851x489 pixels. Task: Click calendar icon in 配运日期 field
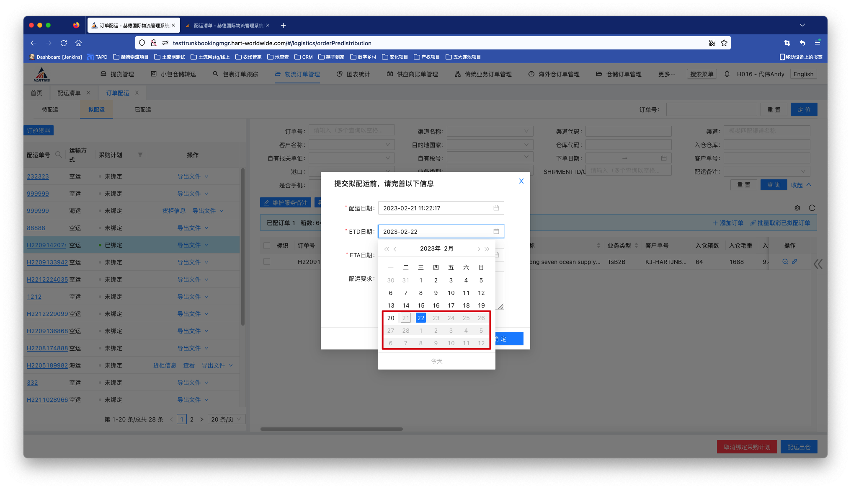coord(496,208)
